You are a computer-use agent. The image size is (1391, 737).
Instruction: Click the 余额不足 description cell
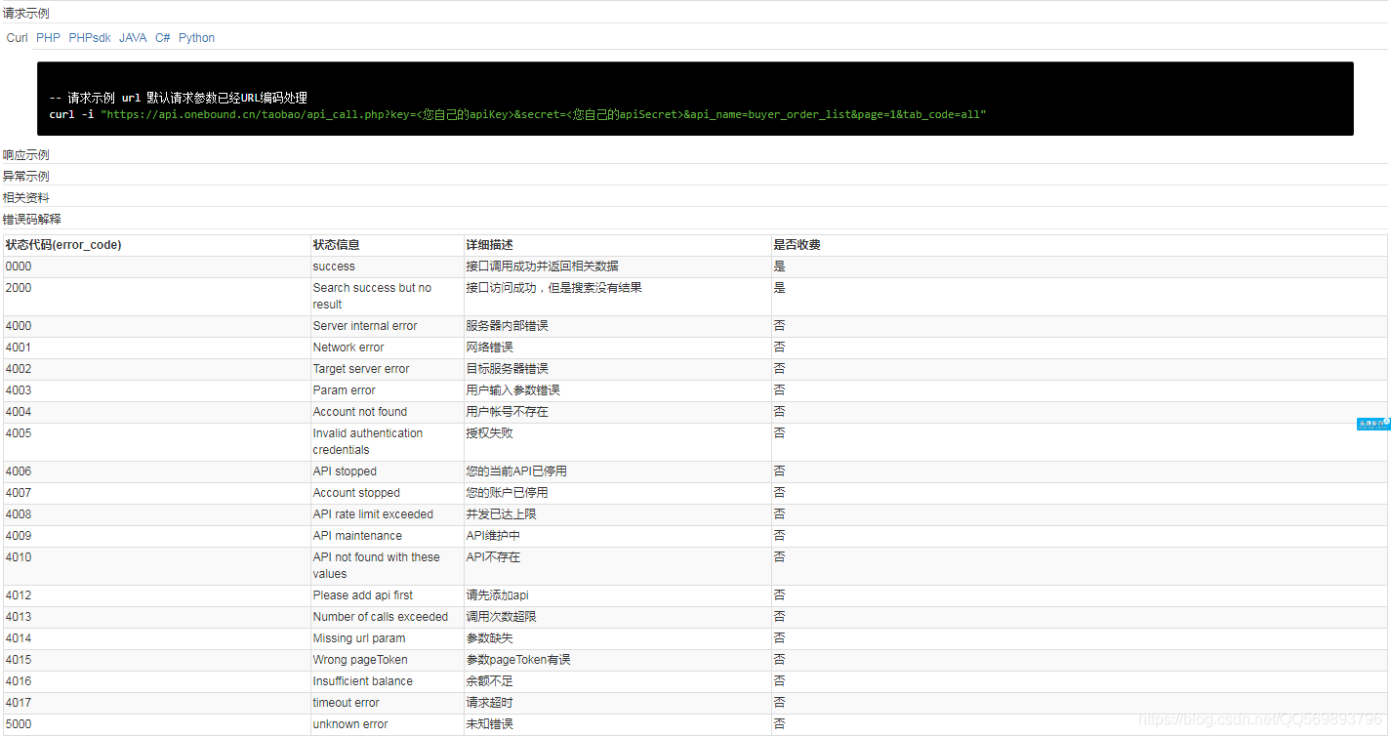click(x=617, y=681)
